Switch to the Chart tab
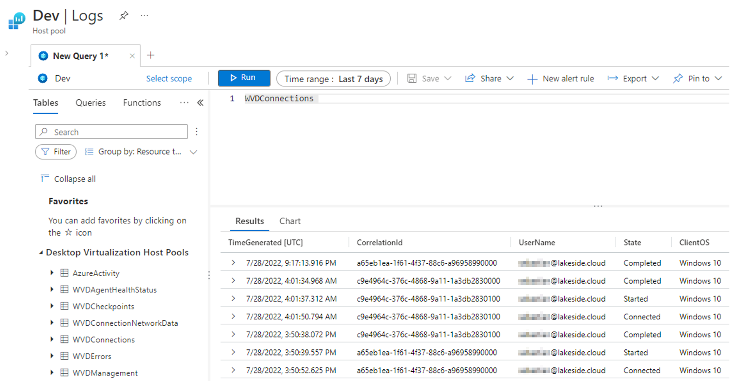This screenshot has height=381, width=734. click(x=290, y=221)
